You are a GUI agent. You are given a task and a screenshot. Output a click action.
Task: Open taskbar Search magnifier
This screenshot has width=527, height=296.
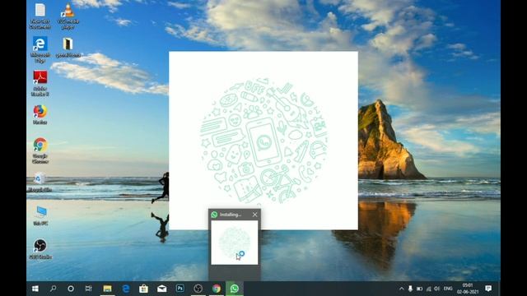click(x=53, y=289)
